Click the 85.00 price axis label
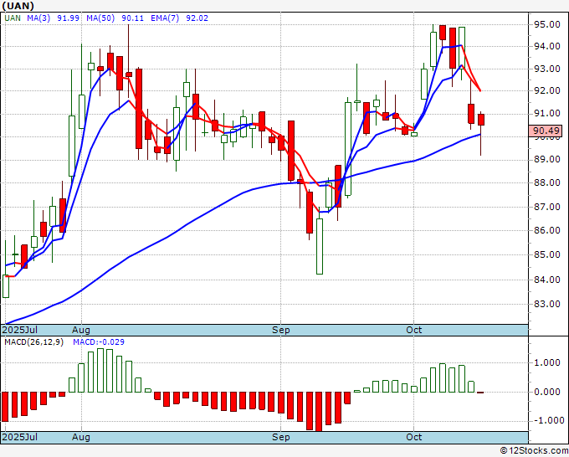This screenshot has width=569, height=457. pyautogui.click(x=547, y=254)
